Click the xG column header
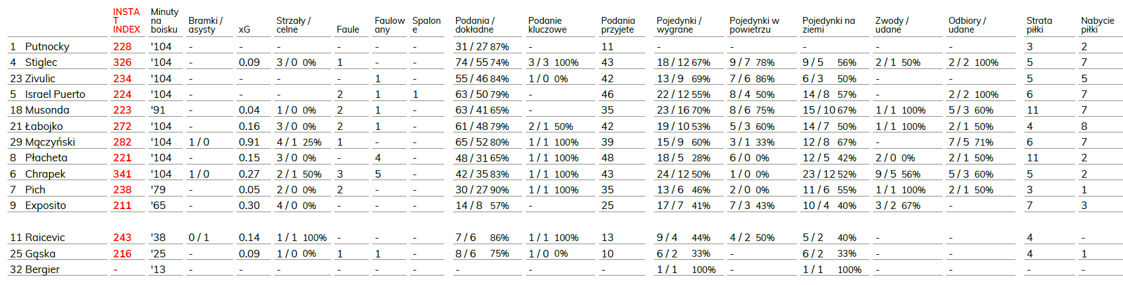The width and height of the screenshot is (1123, 285). (x=244, y=30)
